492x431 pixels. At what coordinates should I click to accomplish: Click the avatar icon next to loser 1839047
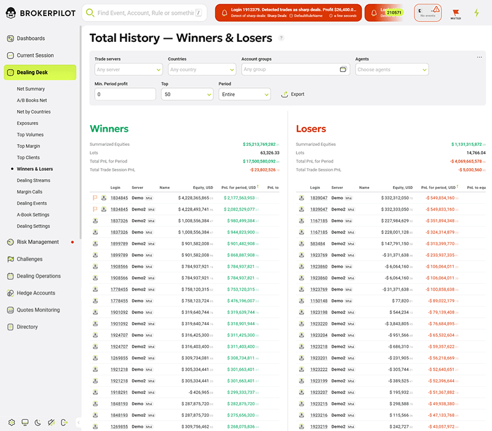coord(301,197)
